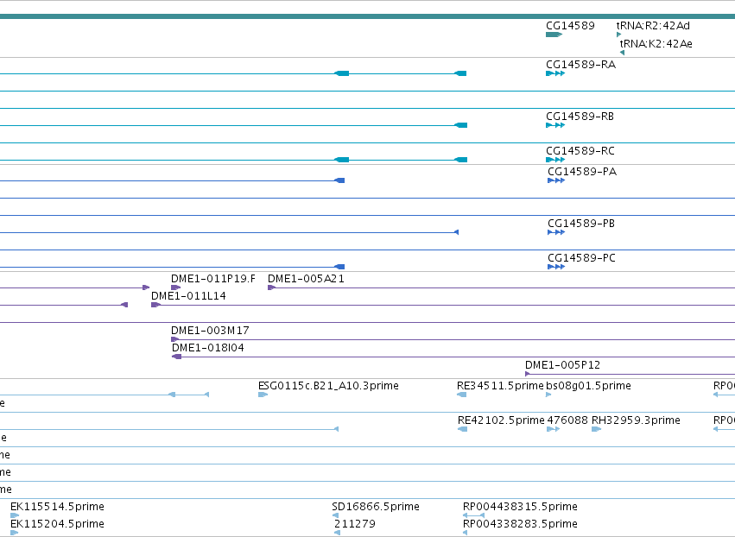
Task: Click the RE34511.5prime arrow glyph
Action: click(462, 395)
